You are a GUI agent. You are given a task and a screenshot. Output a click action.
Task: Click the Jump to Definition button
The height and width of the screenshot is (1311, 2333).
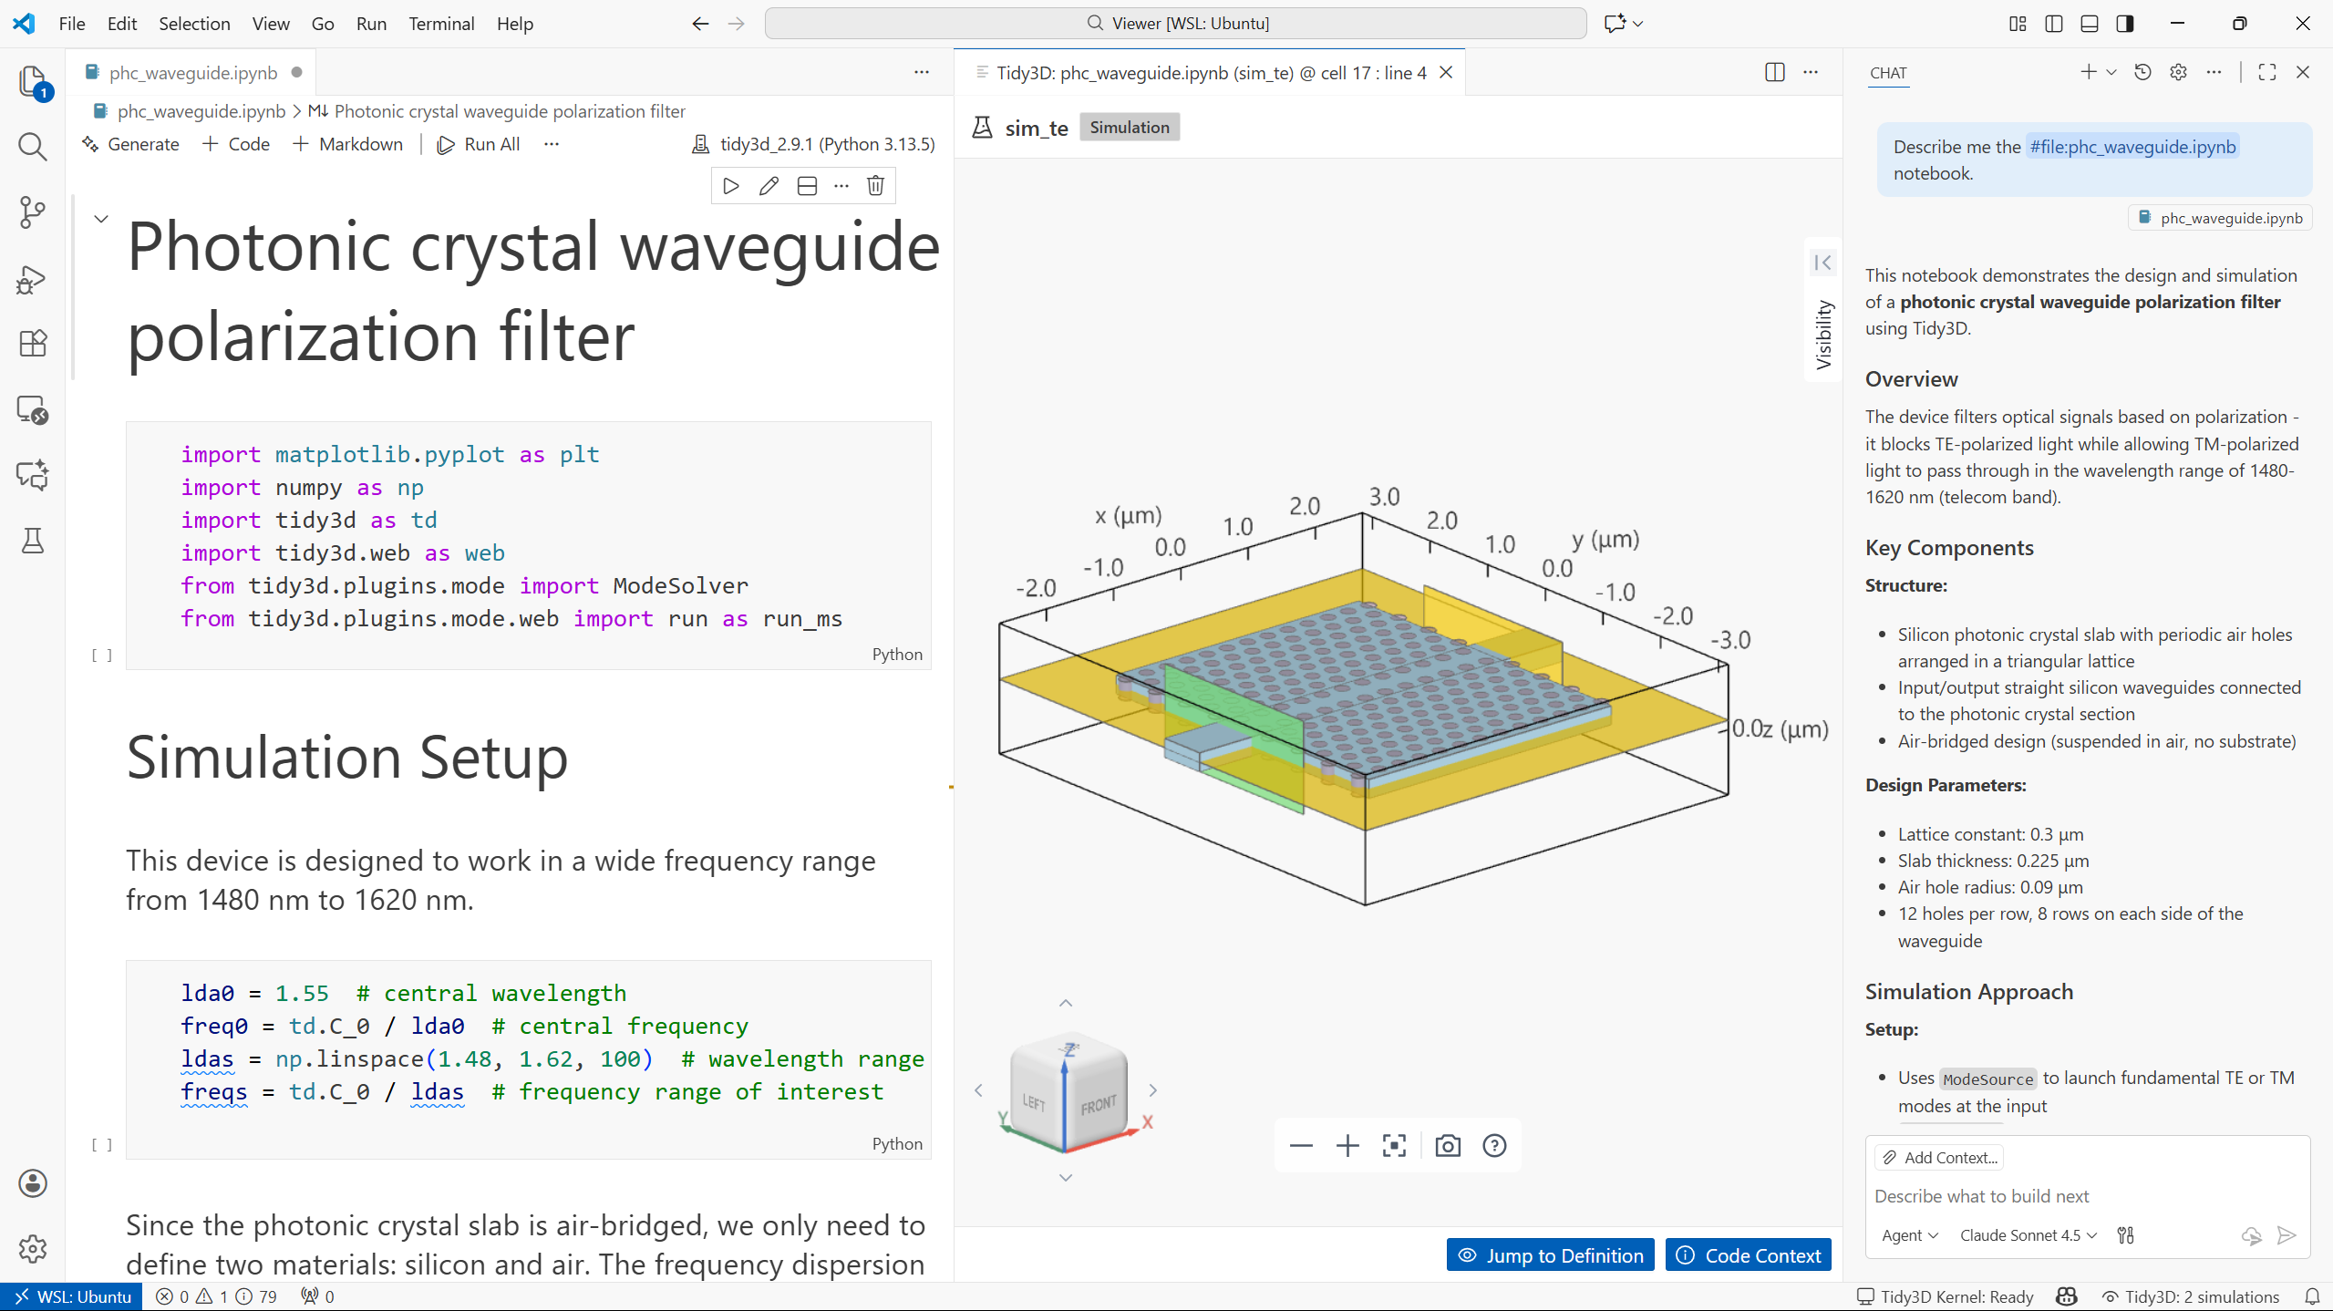point(1550,1255)
